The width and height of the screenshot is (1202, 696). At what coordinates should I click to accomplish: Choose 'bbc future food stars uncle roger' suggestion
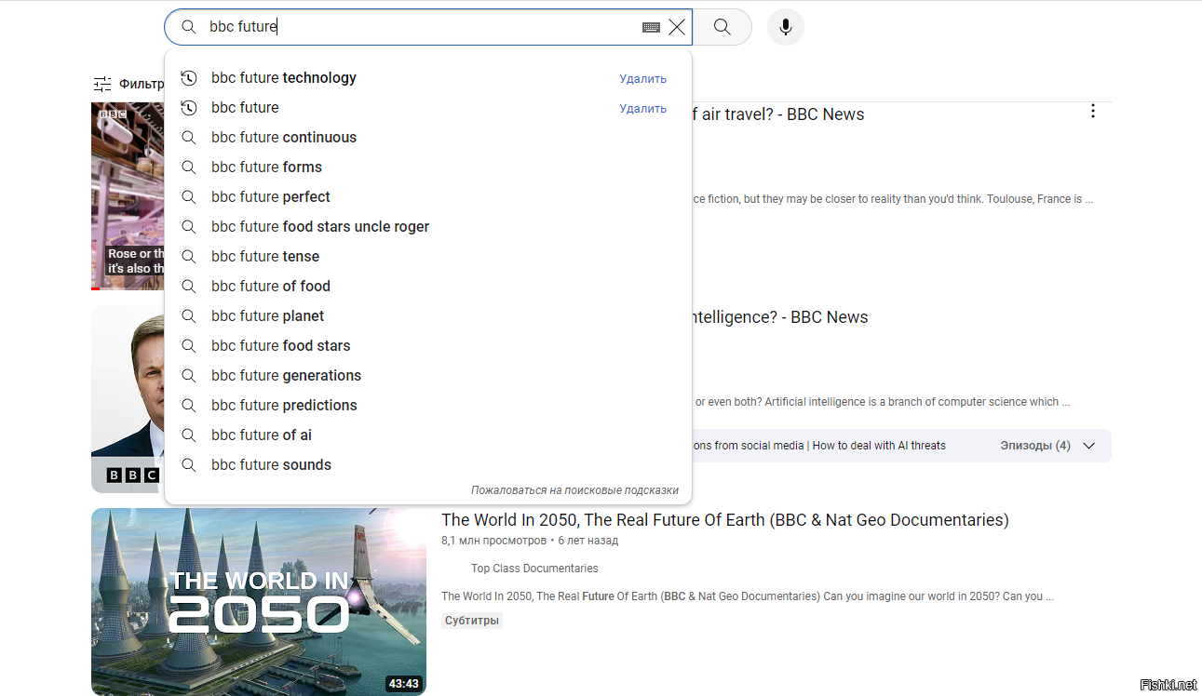tap(320, 227)
